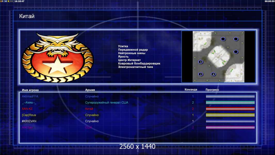Click team number 1 in #KRIEVAN row
This screenshot has width=275, height=155.
click(x=193, y=121)
